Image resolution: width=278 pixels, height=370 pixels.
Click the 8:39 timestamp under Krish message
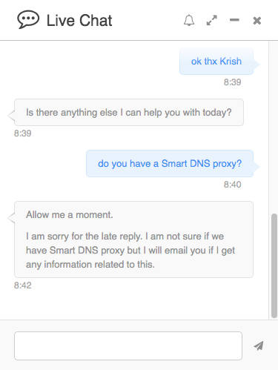tap(232, 82)
